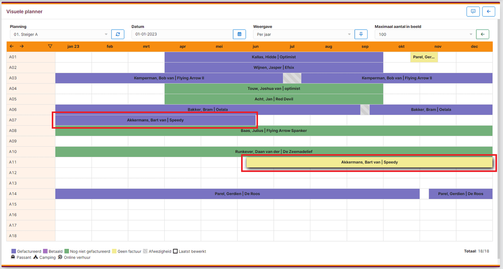The height and width of the screenshot is (269, 503).
Task: Select berth row A12
Action: pos(31,173)
